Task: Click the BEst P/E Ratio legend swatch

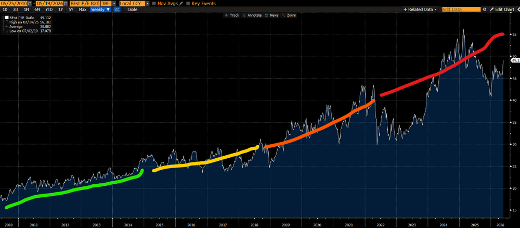Action: (x=7, y=17)
